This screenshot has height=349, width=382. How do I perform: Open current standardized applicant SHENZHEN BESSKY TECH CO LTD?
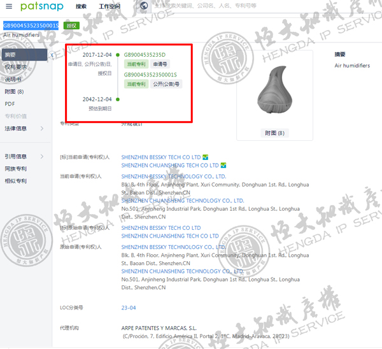[x=161, y=157]
